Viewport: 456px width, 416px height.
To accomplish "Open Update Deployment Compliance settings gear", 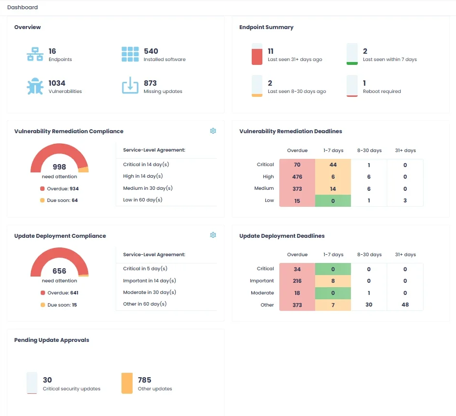I will point(213,235).
